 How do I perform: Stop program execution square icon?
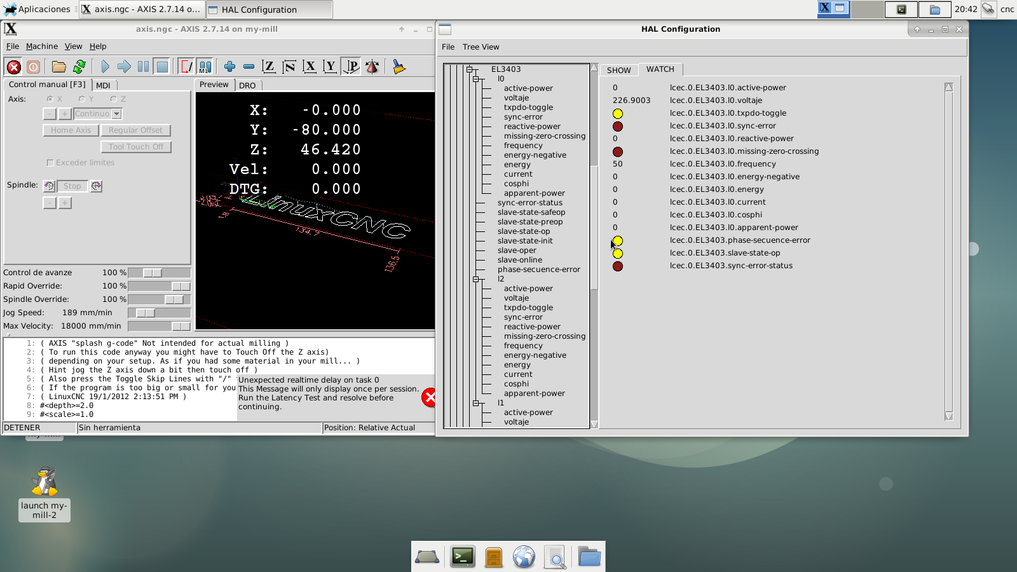pos(163,67)
